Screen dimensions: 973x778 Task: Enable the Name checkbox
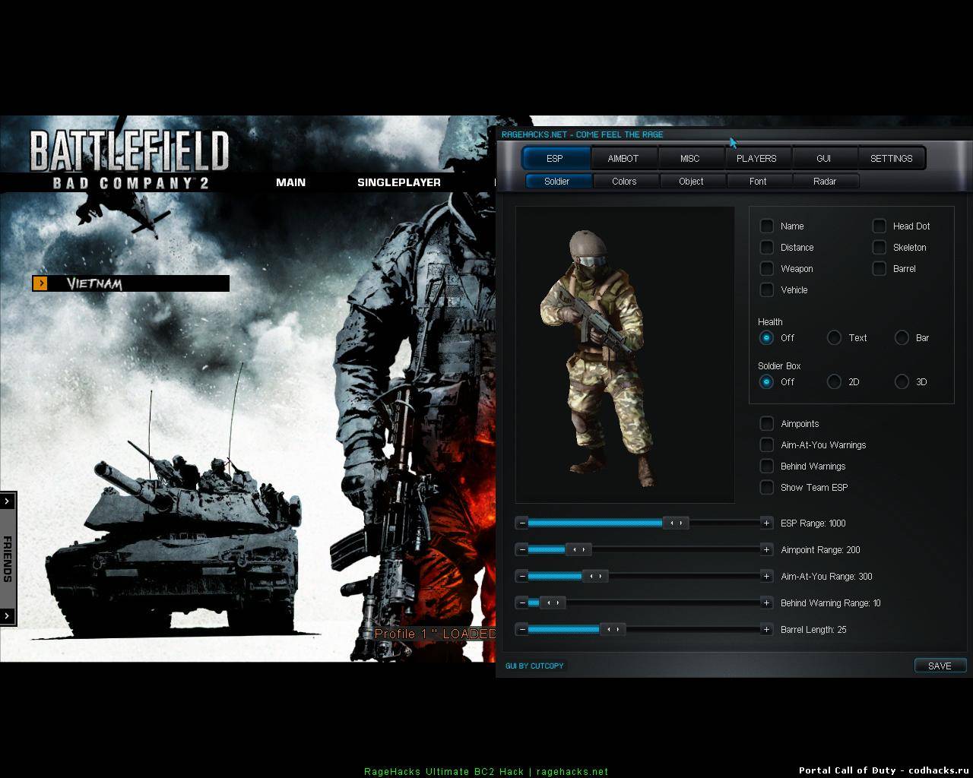coord(767,226)
